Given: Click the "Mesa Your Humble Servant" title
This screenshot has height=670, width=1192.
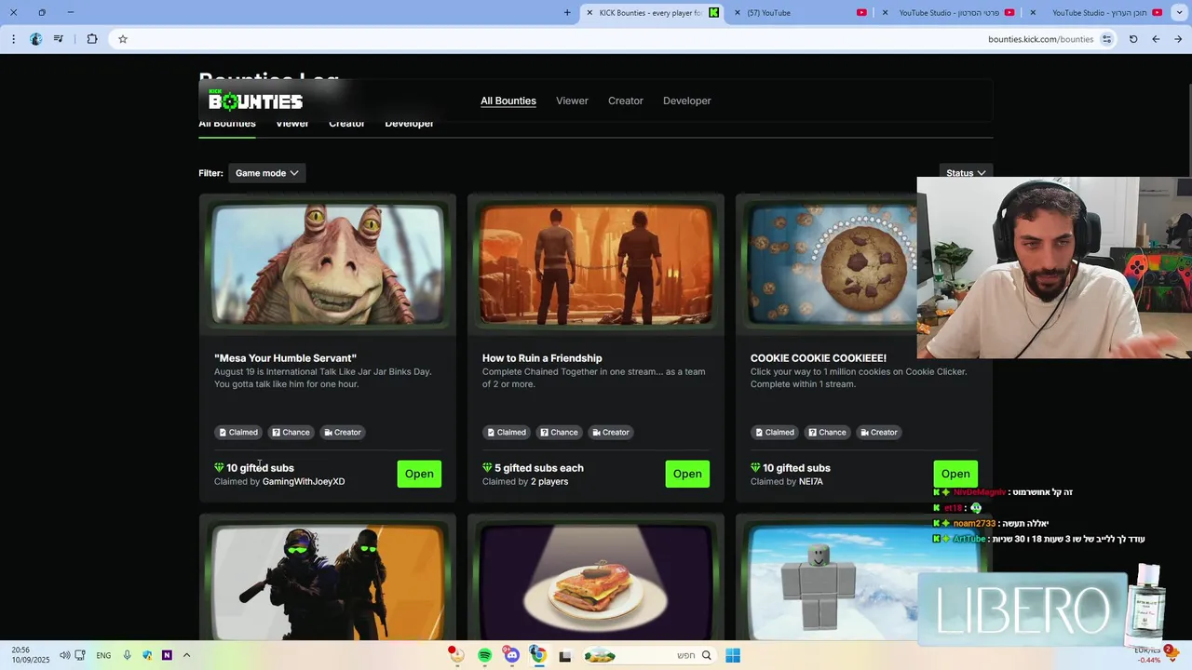Looking at the screenshot, I should [285, 358].
